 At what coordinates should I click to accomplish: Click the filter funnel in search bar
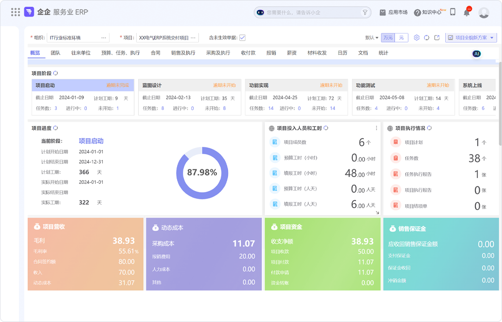365,13
